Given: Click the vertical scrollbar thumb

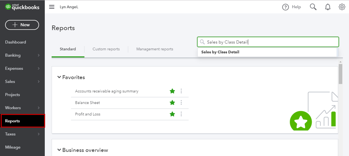Looking at the screenshot, I should coord(340,74).
